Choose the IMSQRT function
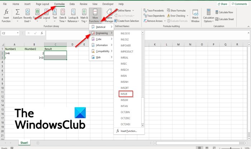Viewport: 251px width, 149px height. [x=124, y=88]
